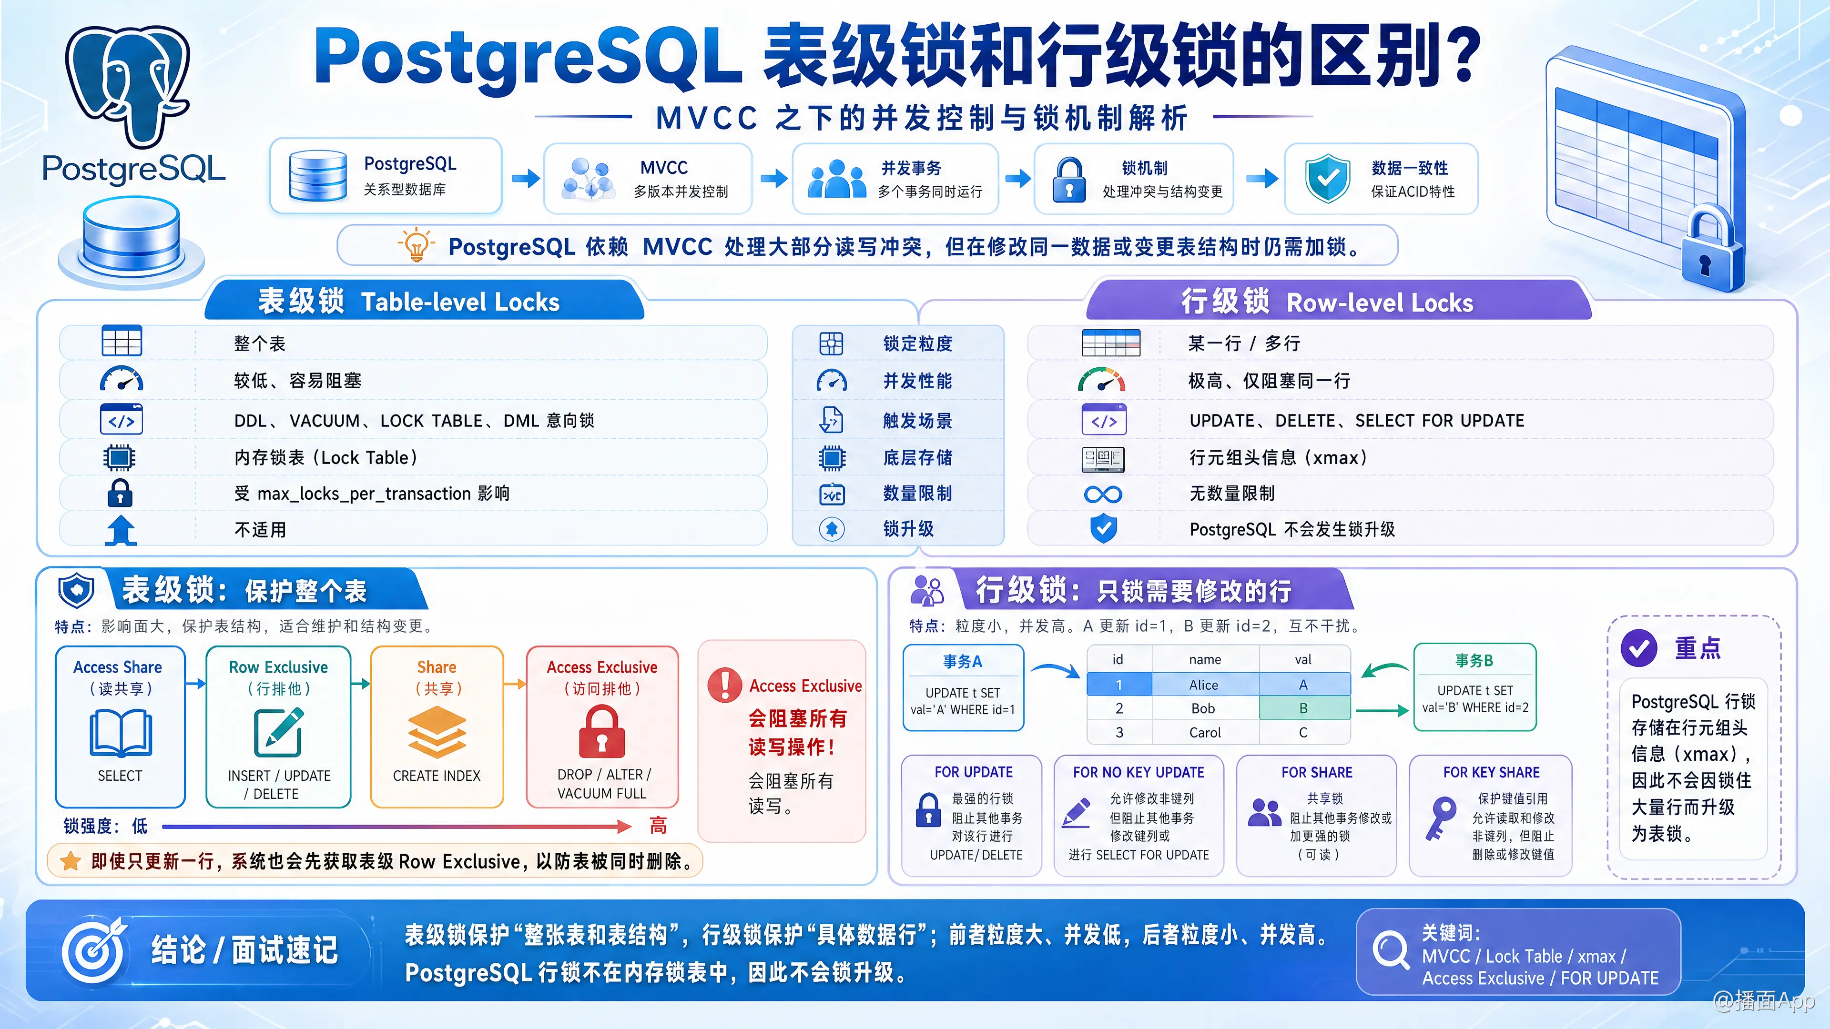This screenshot has height=1029, width=1830.
Task: Click the padlock icon beside 锁机制
Action: tap(1069, 180)
